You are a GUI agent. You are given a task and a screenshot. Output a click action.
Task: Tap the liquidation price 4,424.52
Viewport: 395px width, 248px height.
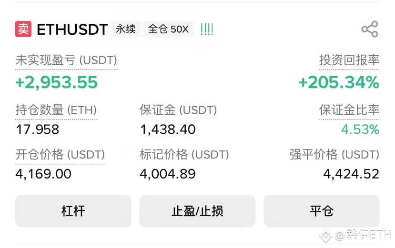pos(351,174)
